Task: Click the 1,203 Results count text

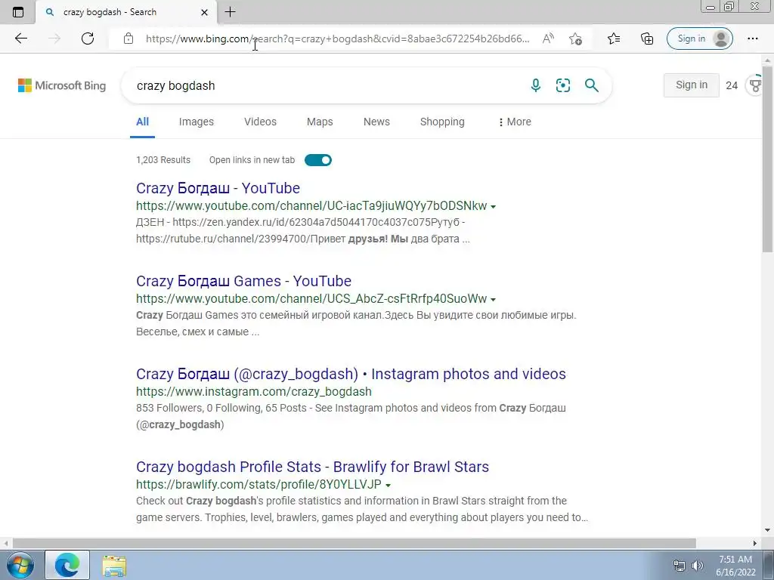Action: (163, 160)
